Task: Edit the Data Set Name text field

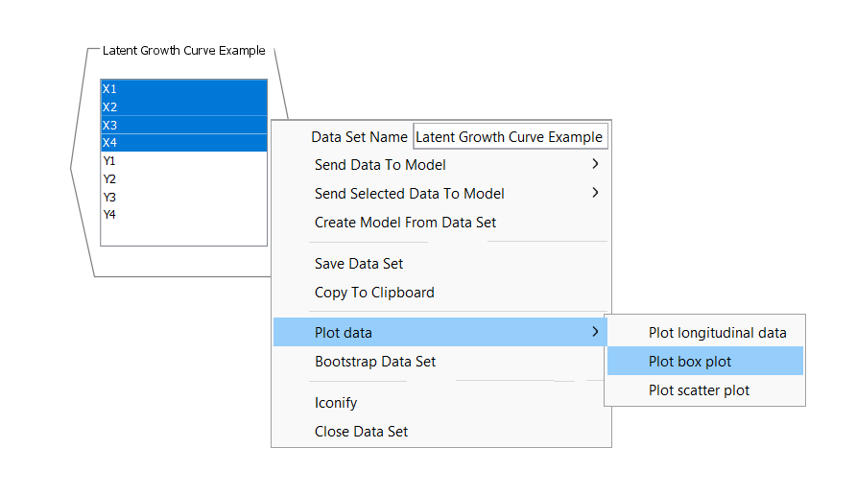Action: (x=510, y=137)
